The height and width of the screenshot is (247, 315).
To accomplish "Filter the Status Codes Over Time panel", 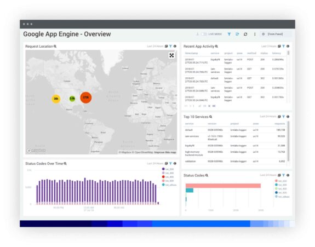I will click(x=170, y=163).
